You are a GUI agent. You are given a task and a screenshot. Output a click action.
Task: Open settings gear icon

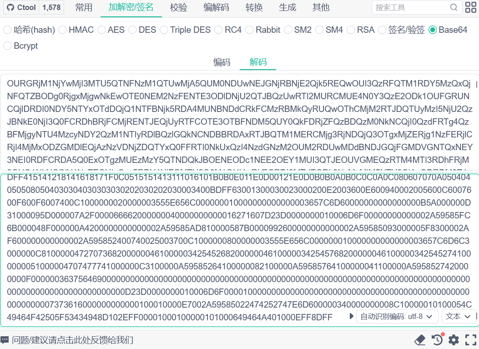[x=454, y=340]
